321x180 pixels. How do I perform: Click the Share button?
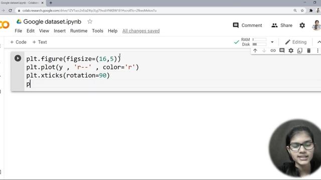[x=282, y=25]
